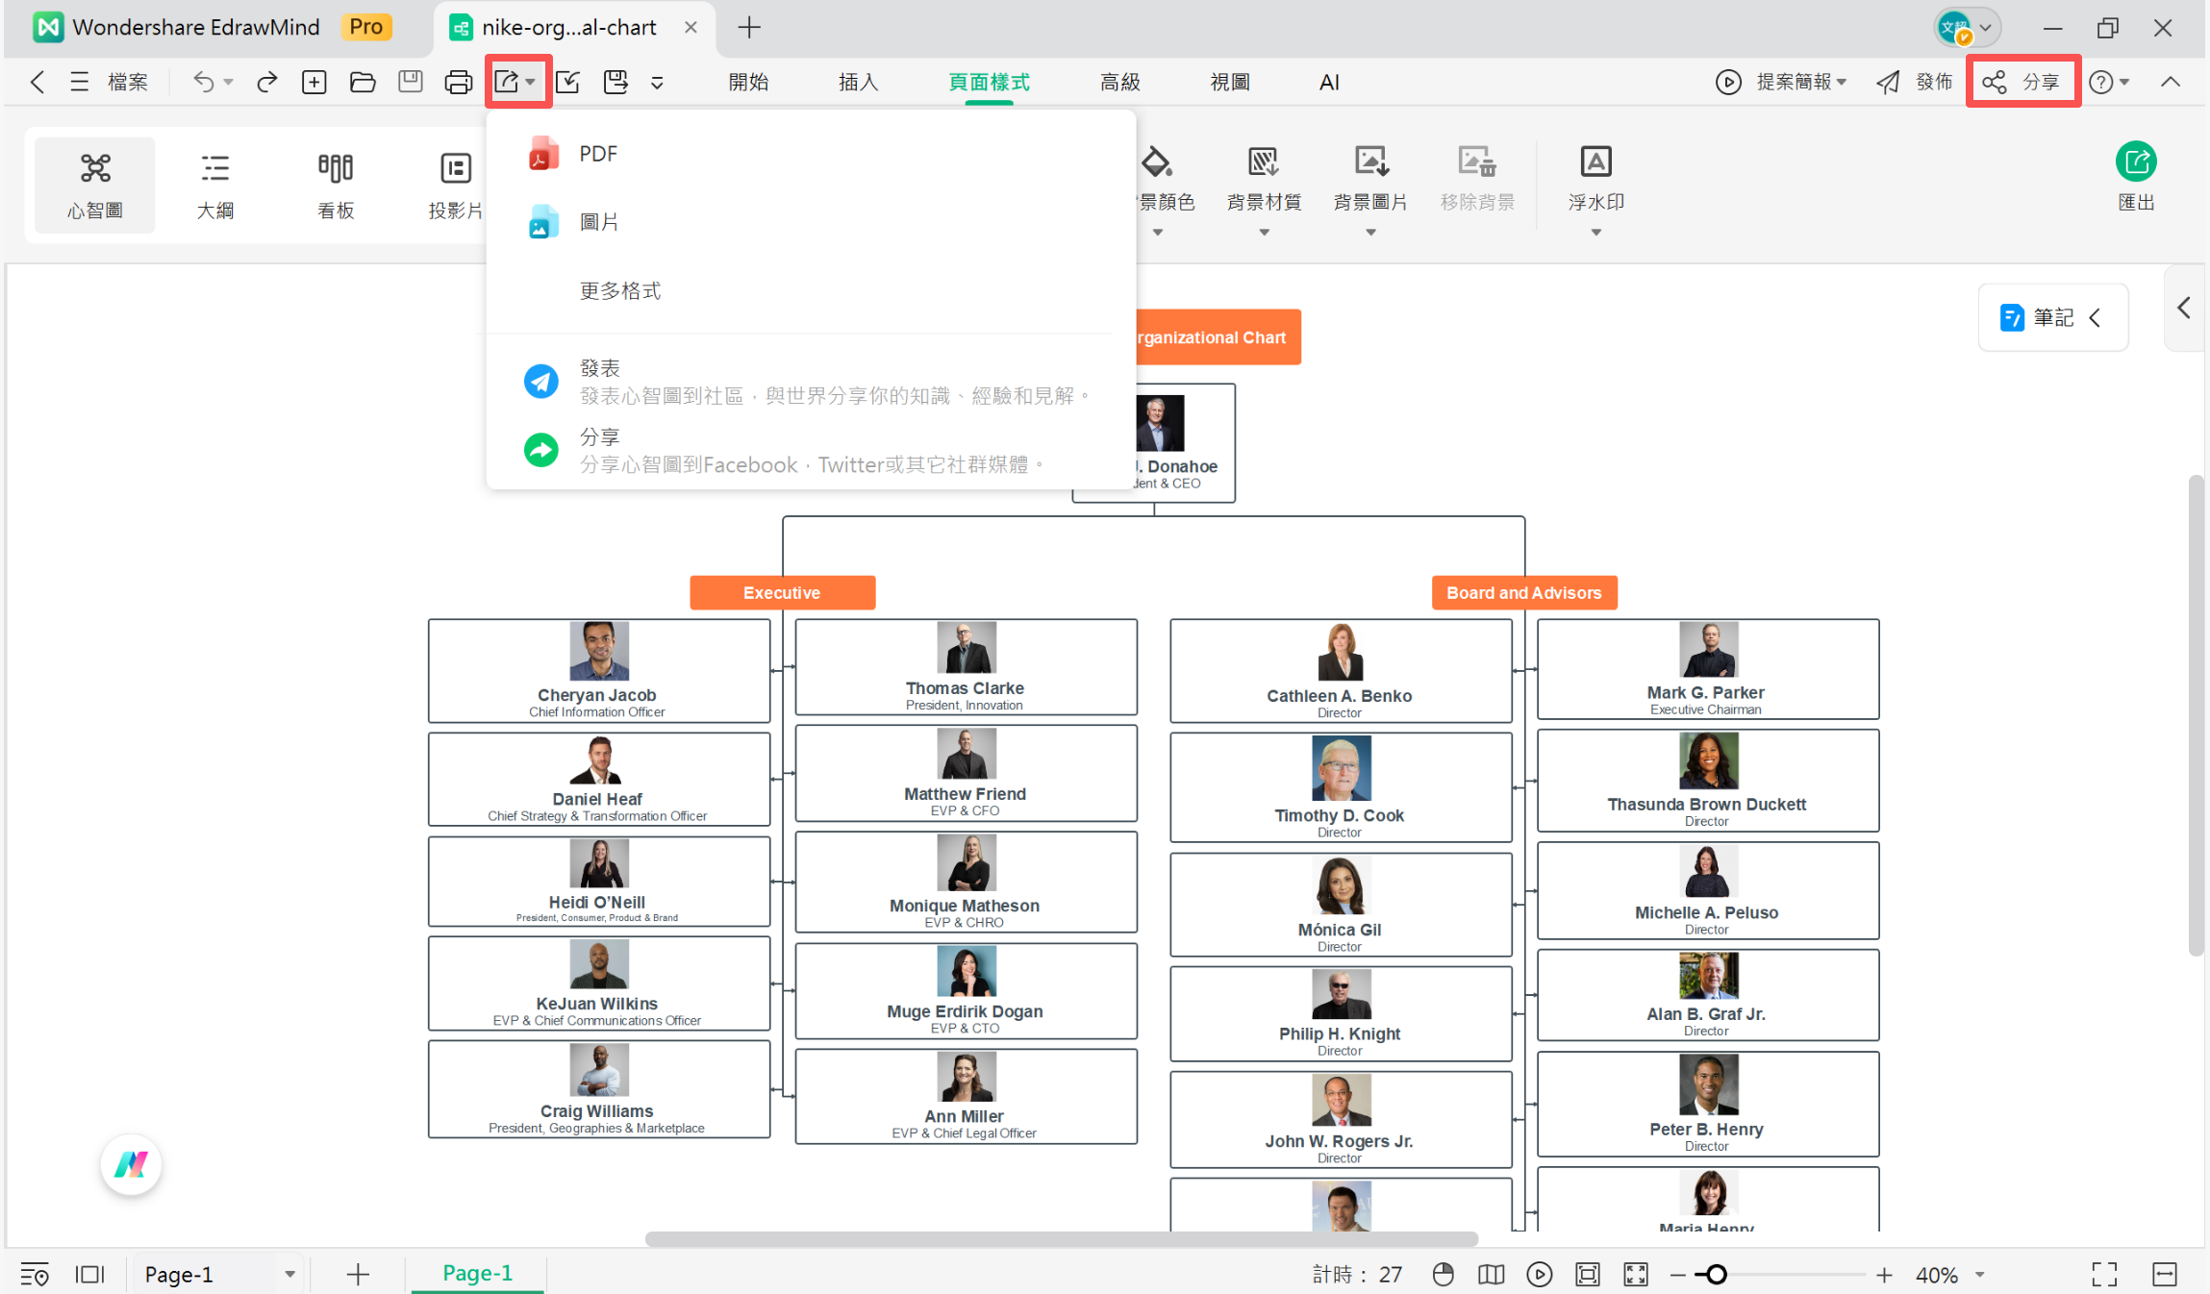Switch to Kanban (看板) view
Screen dimensions: 2210x1294
(x=336, y=185)
